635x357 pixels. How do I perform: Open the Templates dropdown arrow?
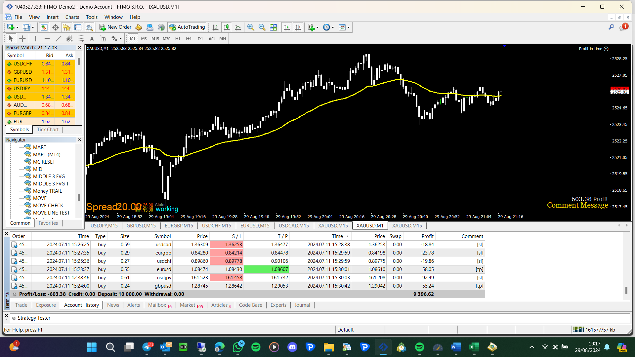point(348,27)
